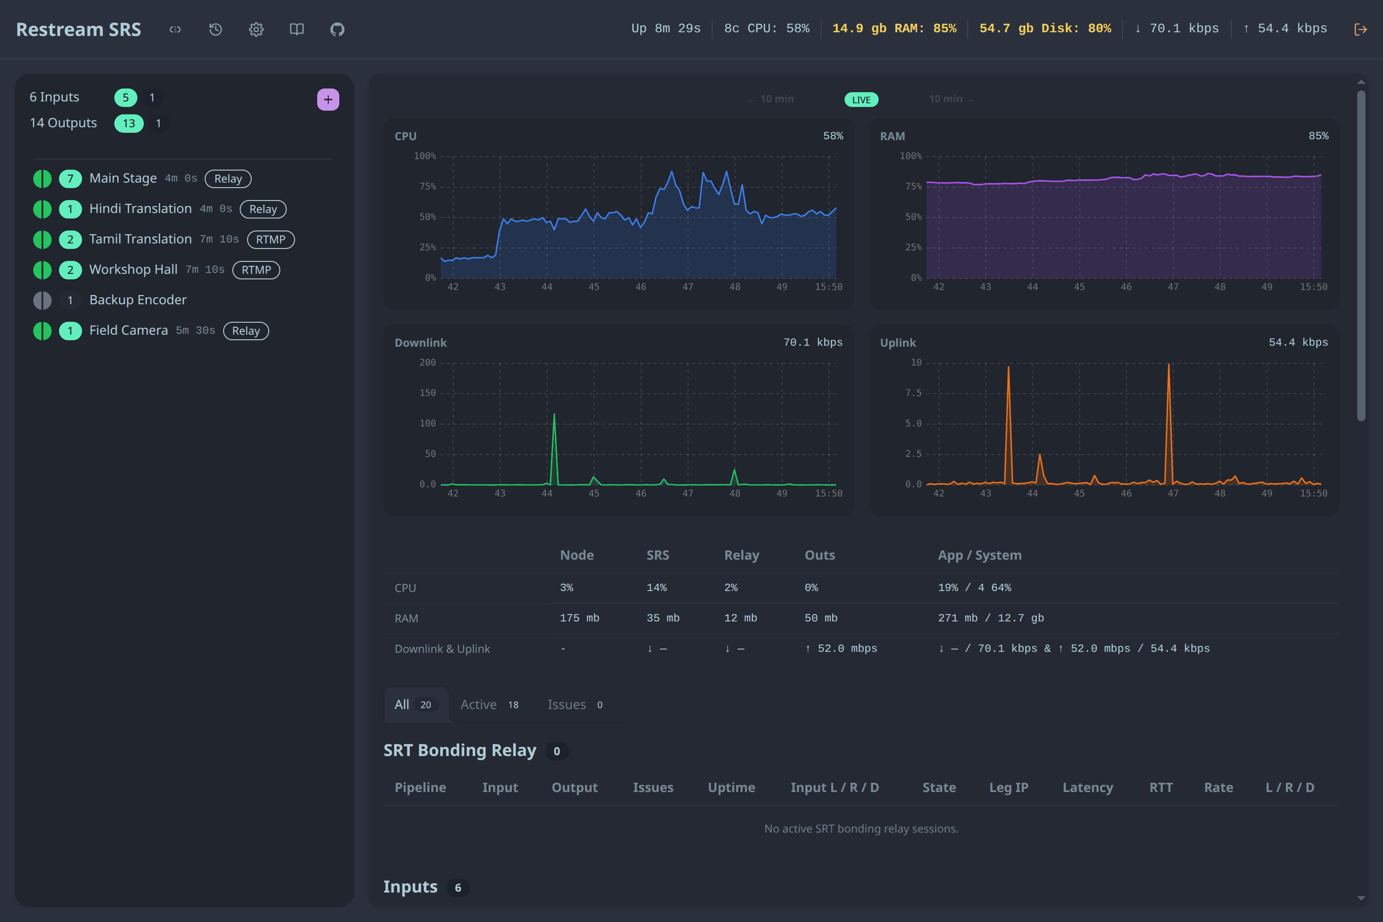Select the All 20 tab
1383x922 pixels.
(x=416, y=704)
